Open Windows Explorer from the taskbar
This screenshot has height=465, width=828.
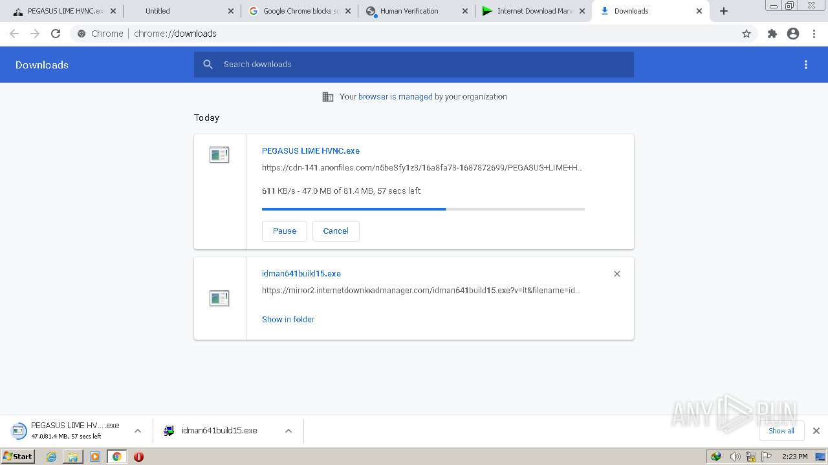click(x=73, y=457)
